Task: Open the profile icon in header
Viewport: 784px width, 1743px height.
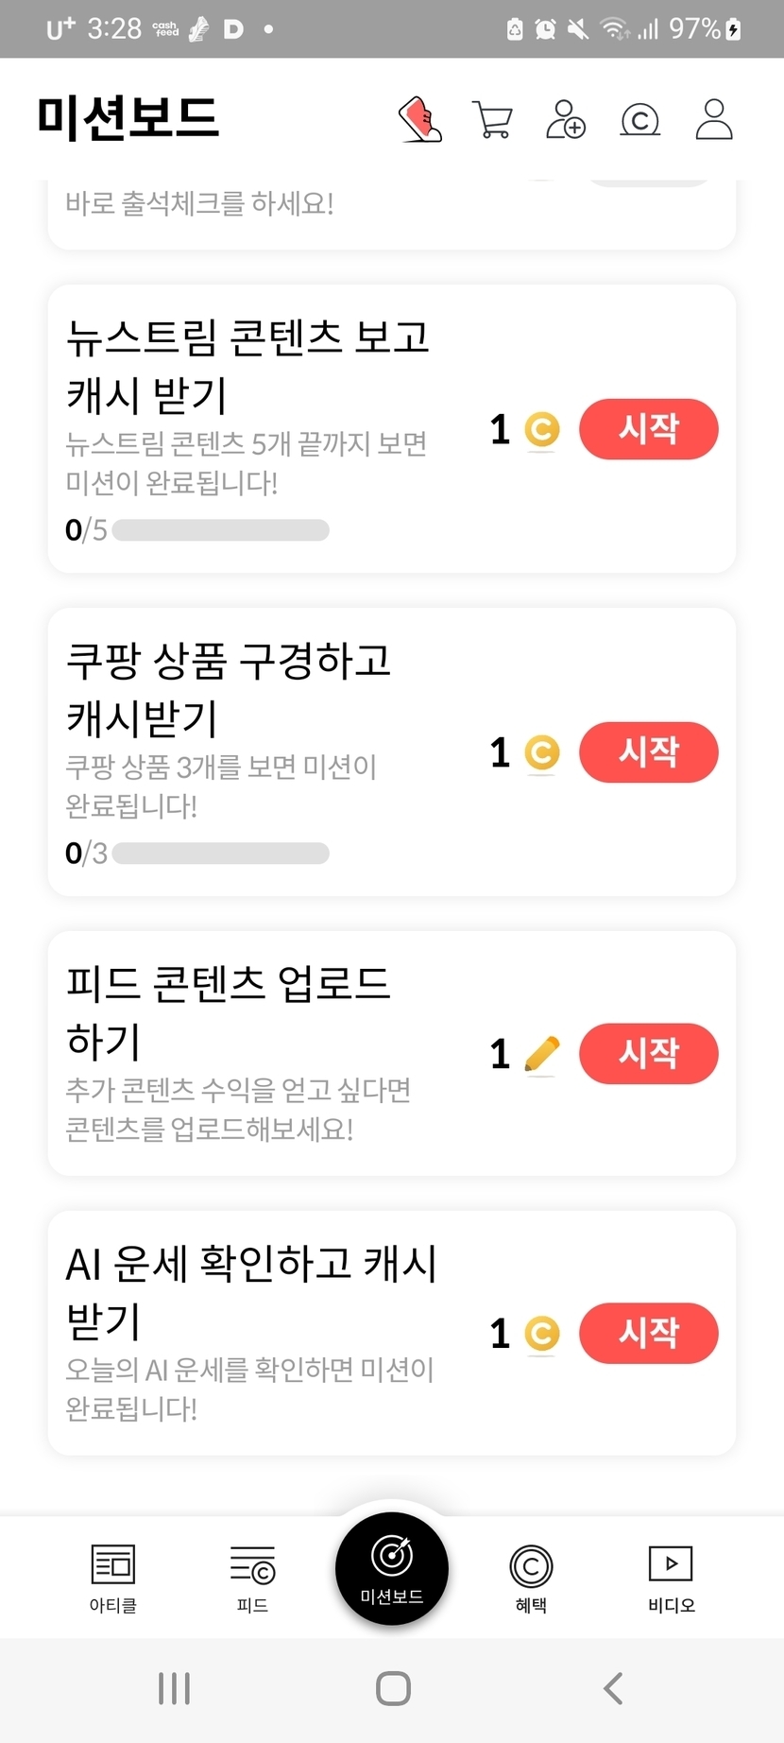Action: click(x=714, y=120)
